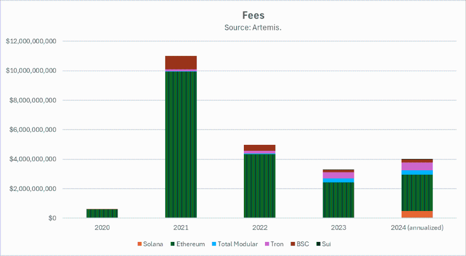Click the BSC brown legend swatch
The height and width of the screenshot is (256, 466).
click(x=293, y=244)
